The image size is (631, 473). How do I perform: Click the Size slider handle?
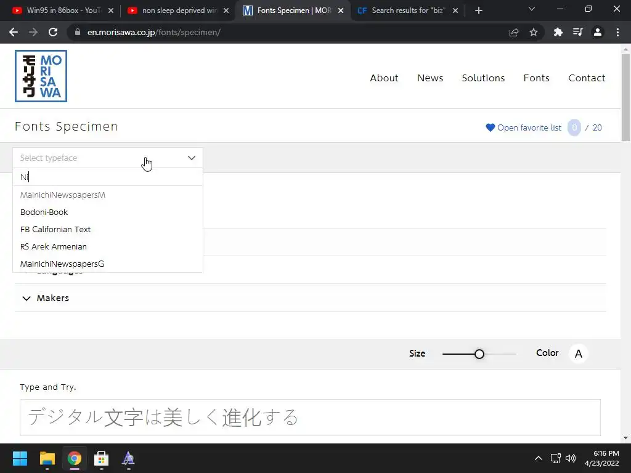click(479, 354)
